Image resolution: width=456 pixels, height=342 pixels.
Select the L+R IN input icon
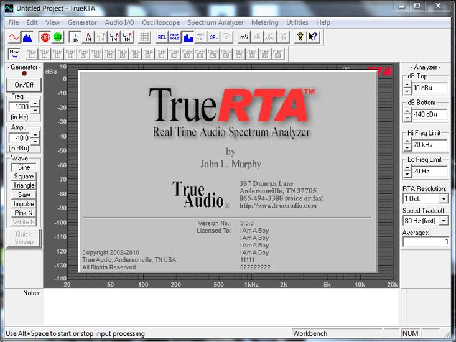click(x=114, y=37)
